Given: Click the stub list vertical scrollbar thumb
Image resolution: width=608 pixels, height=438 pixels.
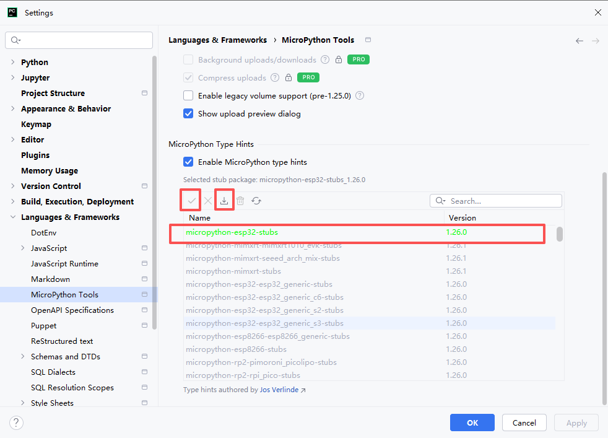Looking at the screenshot, I should click(559, 234).
